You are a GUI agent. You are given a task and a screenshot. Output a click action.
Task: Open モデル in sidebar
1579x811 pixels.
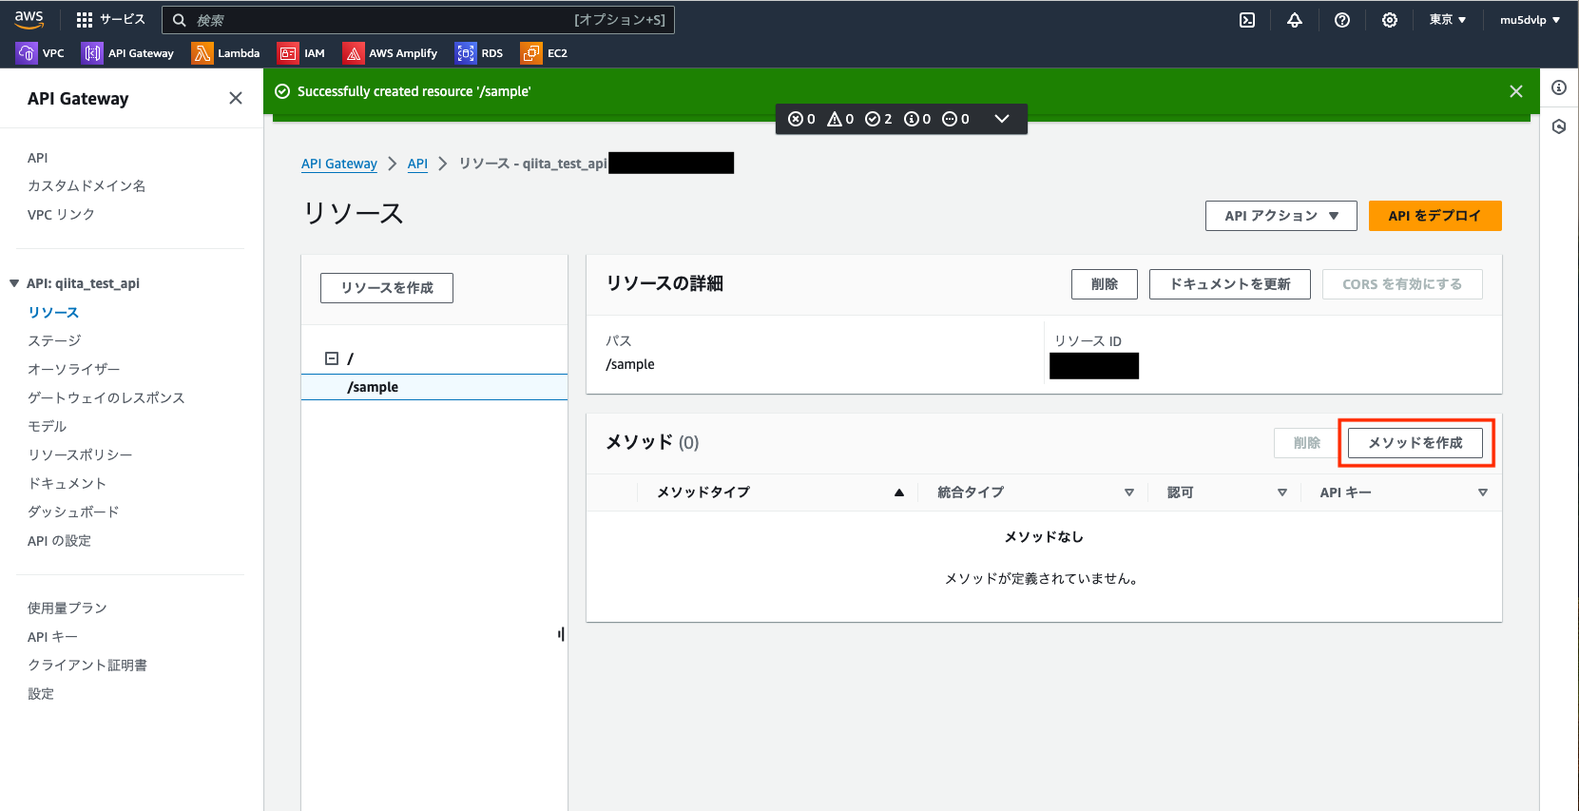click(x=47, y=426)
